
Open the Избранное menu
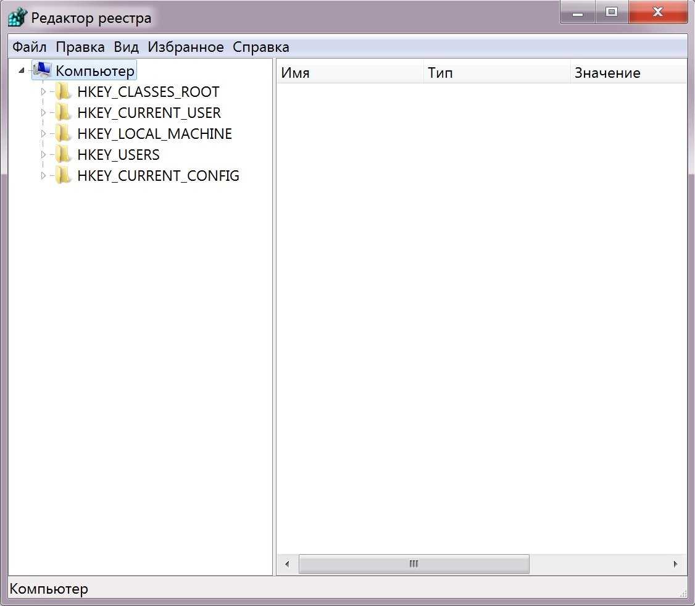(186, 47)
